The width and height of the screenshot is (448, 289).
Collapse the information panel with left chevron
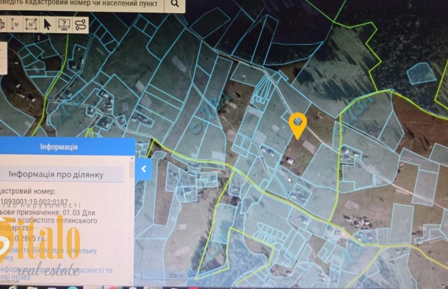[144, 169]
